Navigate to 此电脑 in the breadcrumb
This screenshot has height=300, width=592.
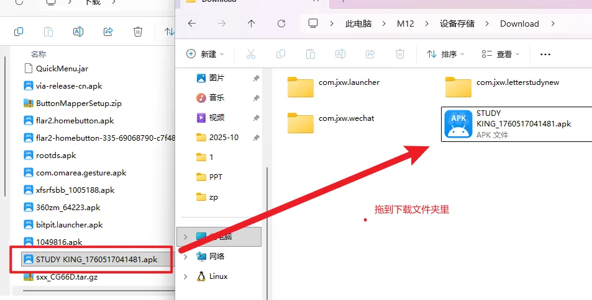coord(358,24)
